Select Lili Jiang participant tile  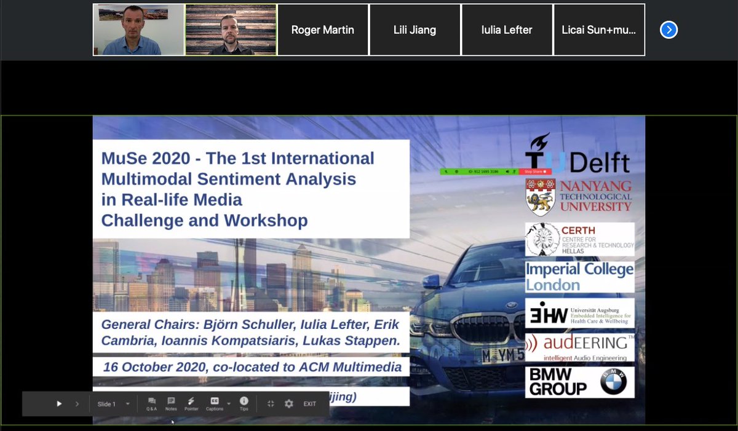coord(415,30)
